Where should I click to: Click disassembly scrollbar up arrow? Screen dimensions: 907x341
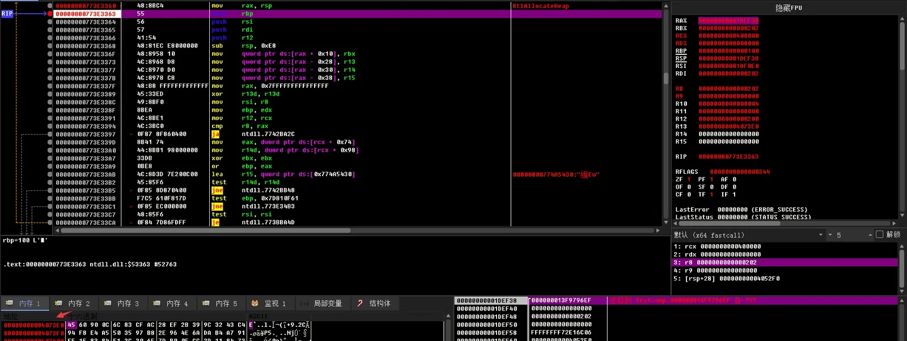[x=666, y=5]
